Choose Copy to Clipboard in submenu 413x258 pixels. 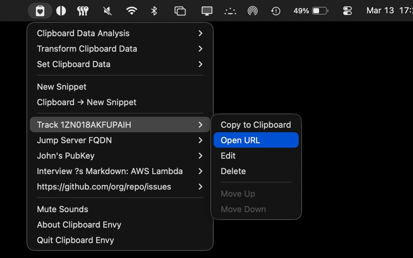tap(256, 125)
